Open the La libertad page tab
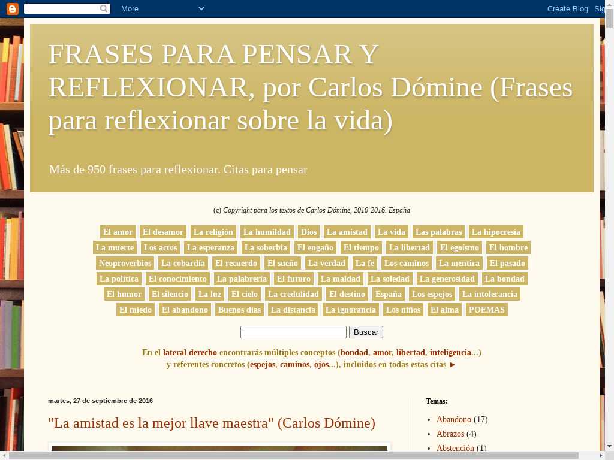The width and height of the screenshot is (614, 460). [x=410, y=247]
